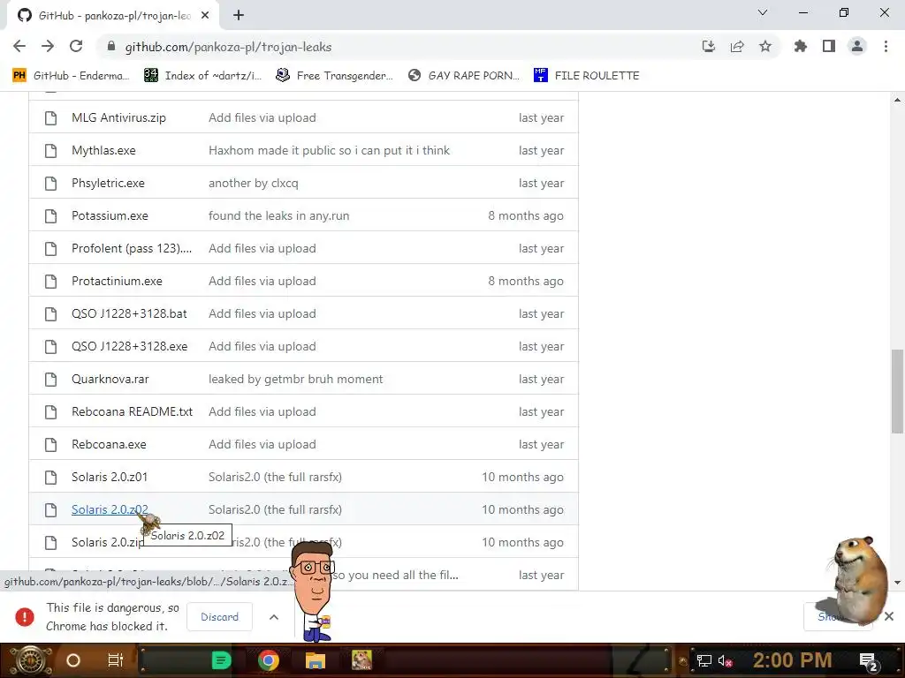
Task: Switch to the GitHub pankoza-pl tab
Action: [113, 16]
